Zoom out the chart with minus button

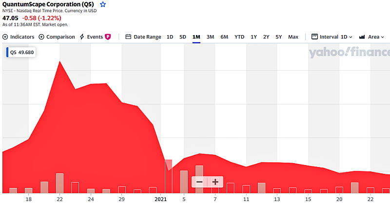(x=199, y=182)
